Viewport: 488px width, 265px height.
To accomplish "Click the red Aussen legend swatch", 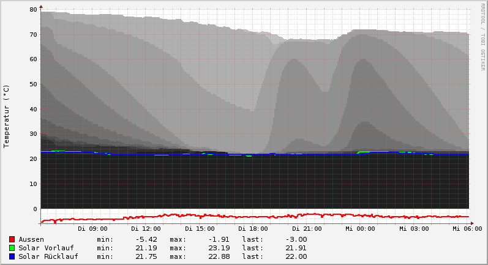I will (x=12, y=239).
